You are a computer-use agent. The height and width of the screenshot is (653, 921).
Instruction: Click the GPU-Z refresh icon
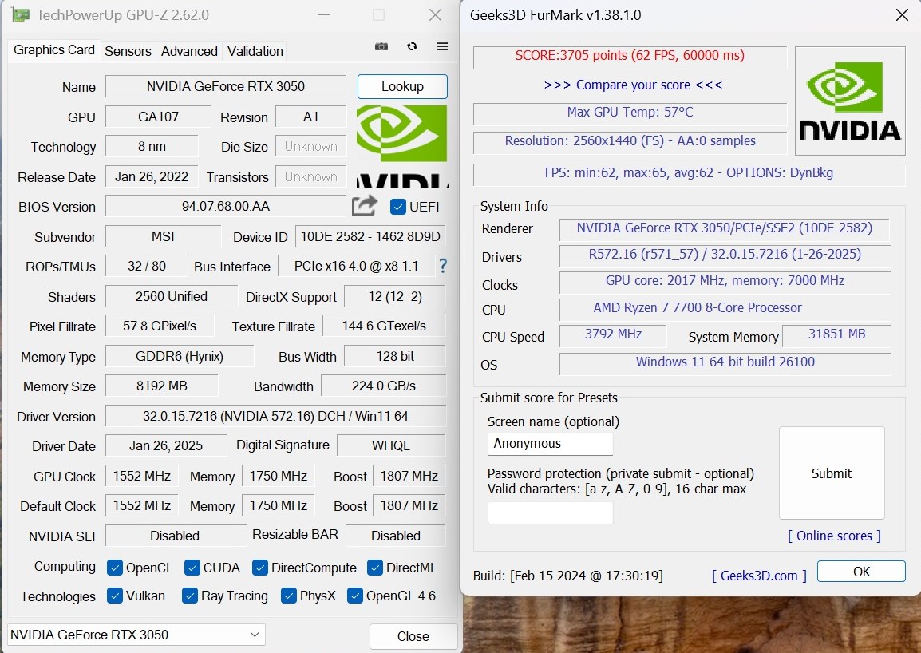coord(412,47)
